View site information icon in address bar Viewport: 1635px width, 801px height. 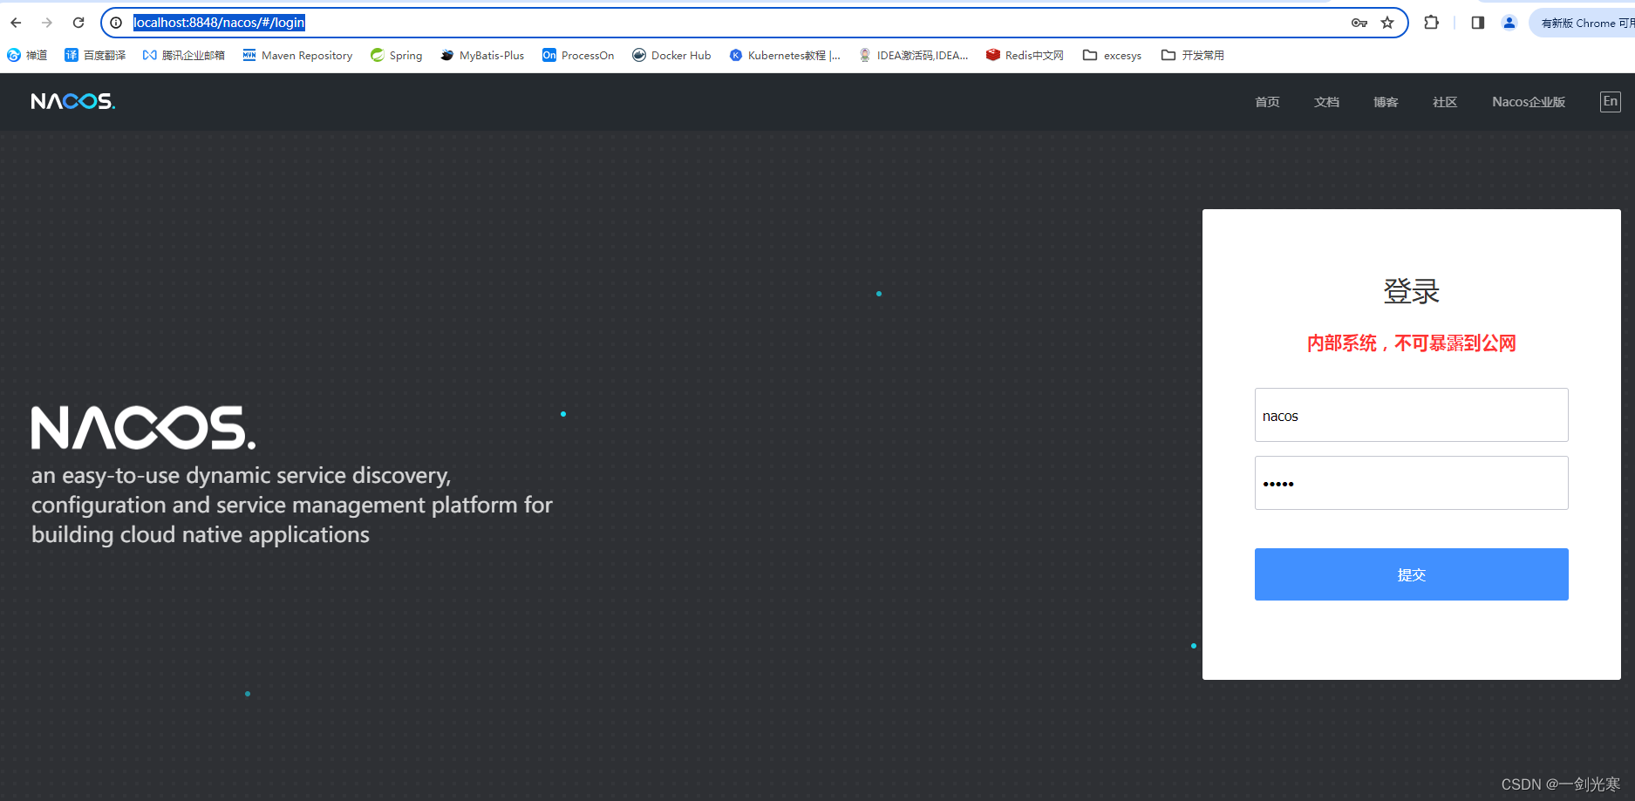point(116,23)
